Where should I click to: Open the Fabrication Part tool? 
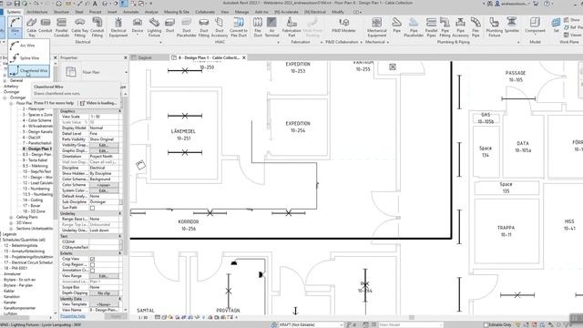pos(291,27)
